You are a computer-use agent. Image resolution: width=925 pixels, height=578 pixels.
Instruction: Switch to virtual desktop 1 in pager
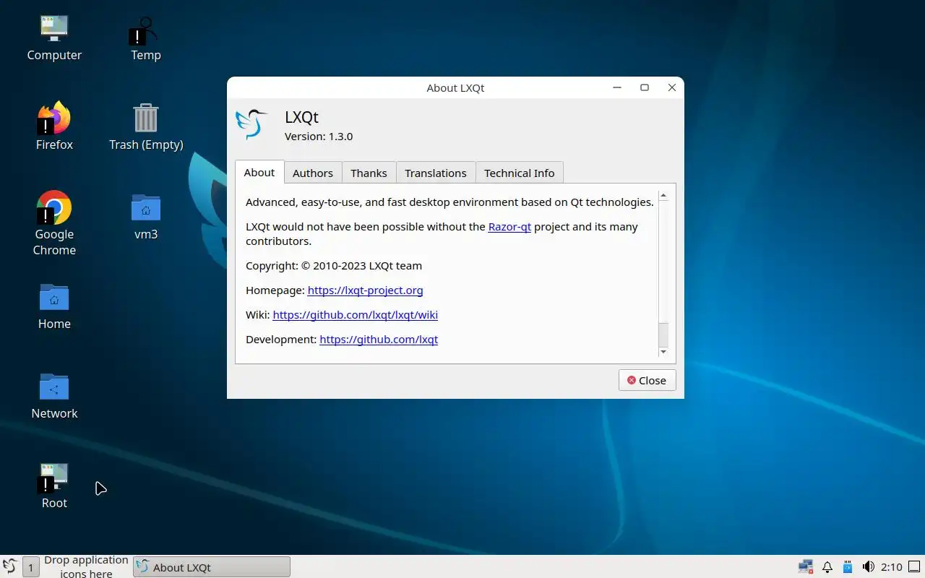click(x=30, y=567)
